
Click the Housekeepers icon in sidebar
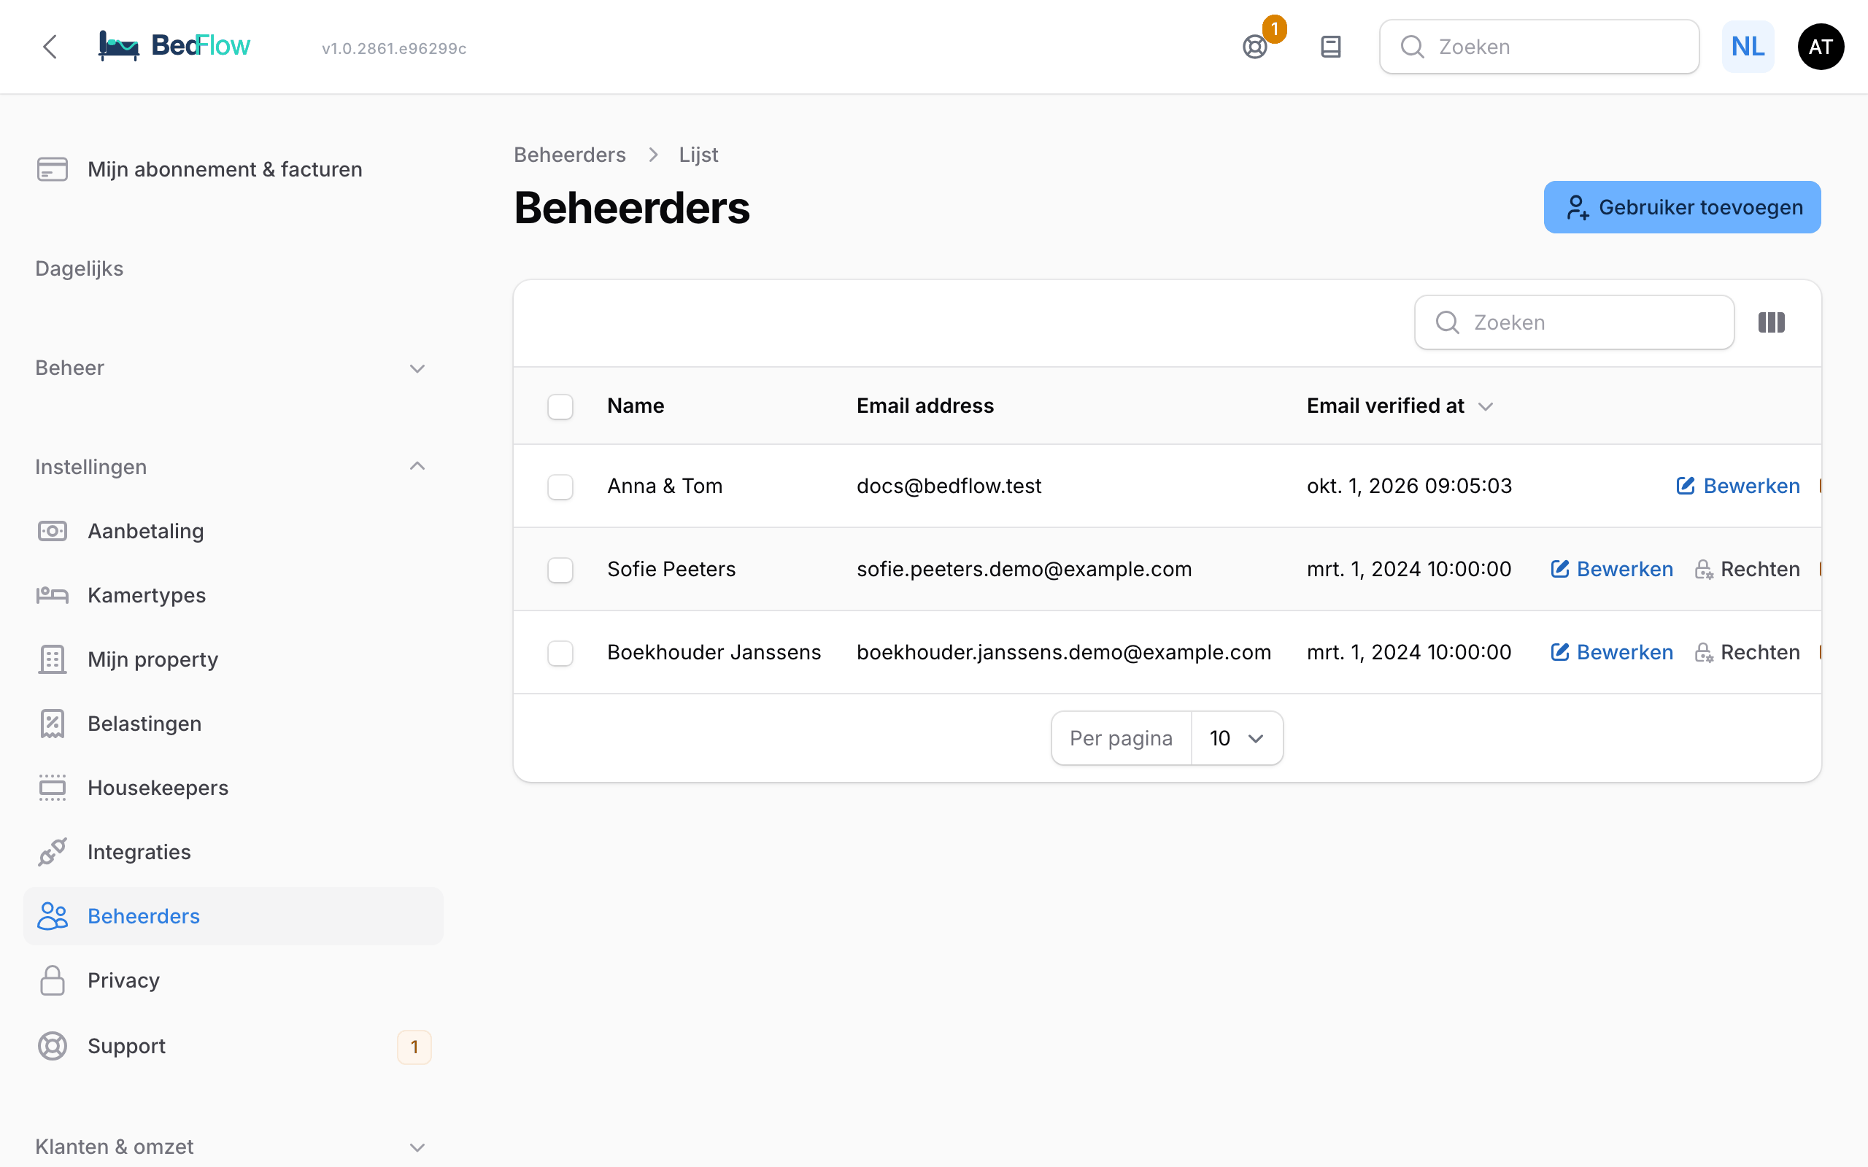pos(53,787)
